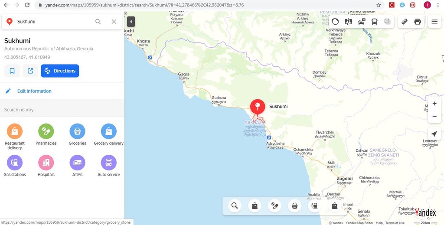Get Directions to Sukhumi
The image size is (444, 225).
pos(60,71)
